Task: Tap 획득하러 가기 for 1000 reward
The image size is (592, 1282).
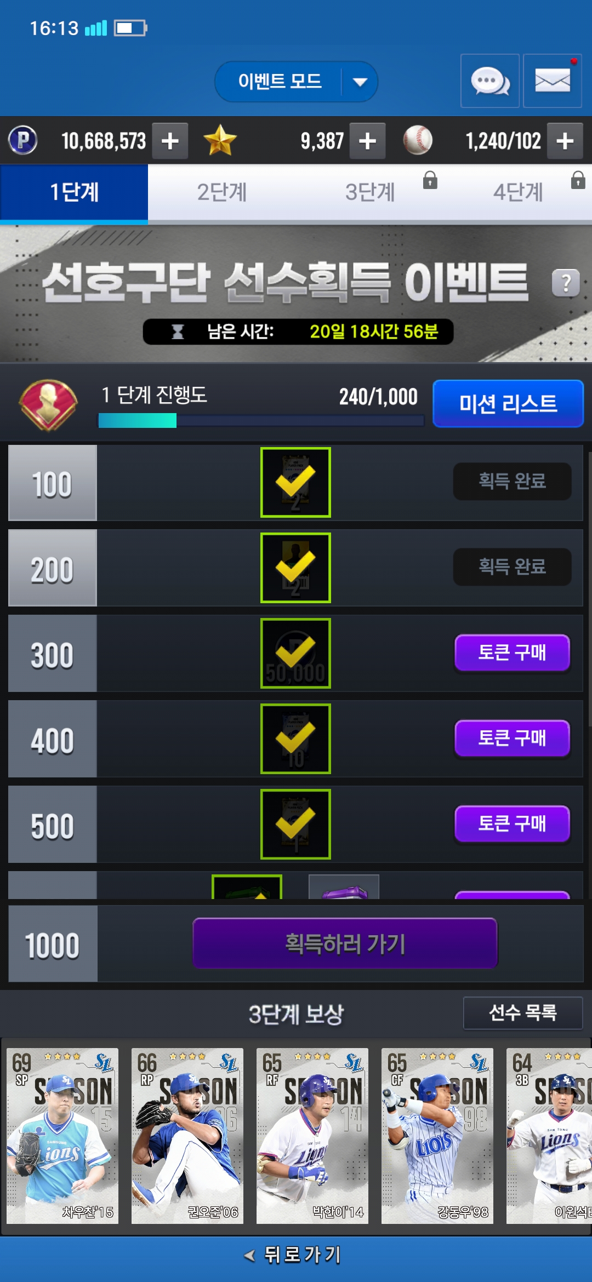Action: pyautogui.click(x=345, y=943)
